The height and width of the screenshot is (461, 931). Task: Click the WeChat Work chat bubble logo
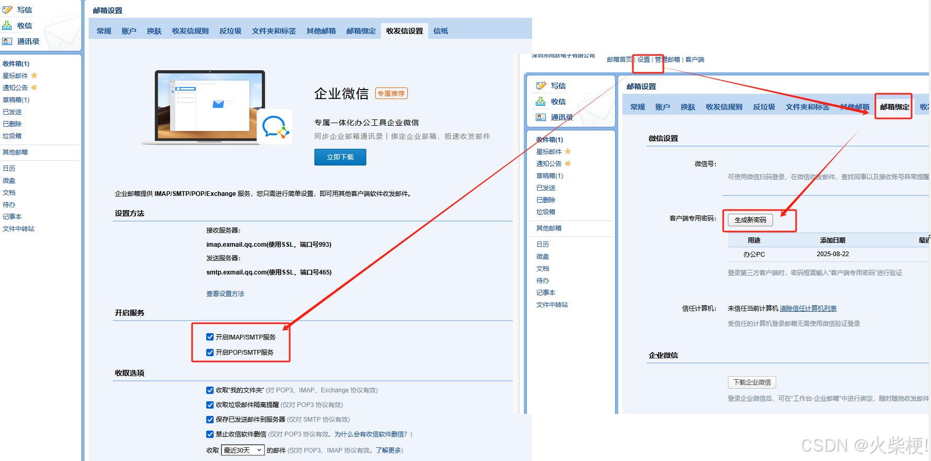coord(275,127)
